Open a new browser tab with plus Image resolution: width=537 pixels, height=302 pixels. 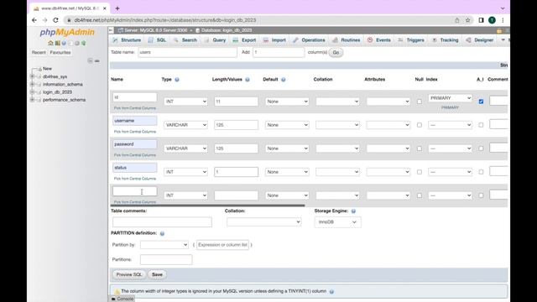click(x=117, y=8)
